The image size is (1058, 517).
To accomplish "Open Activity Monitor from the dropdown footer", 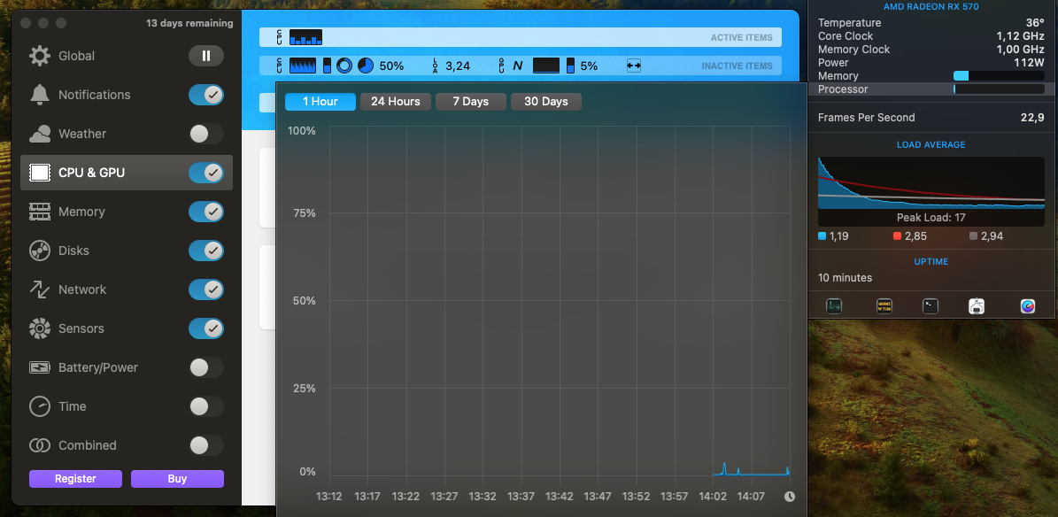I will click(834, 306).
